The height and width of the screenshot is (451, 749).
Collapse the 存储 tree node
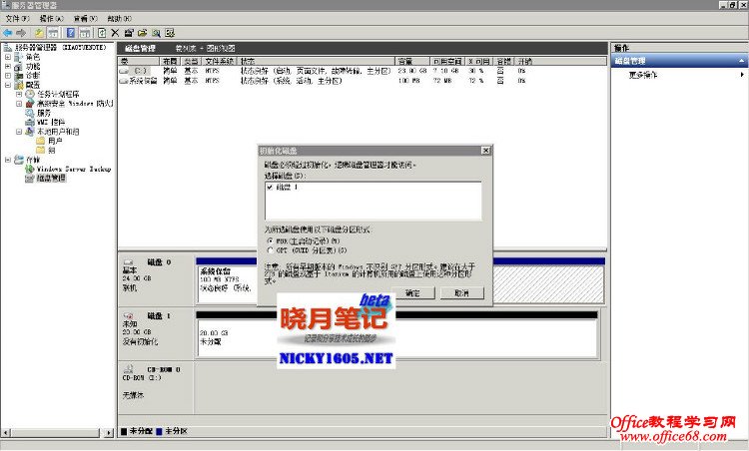(8, 160)
